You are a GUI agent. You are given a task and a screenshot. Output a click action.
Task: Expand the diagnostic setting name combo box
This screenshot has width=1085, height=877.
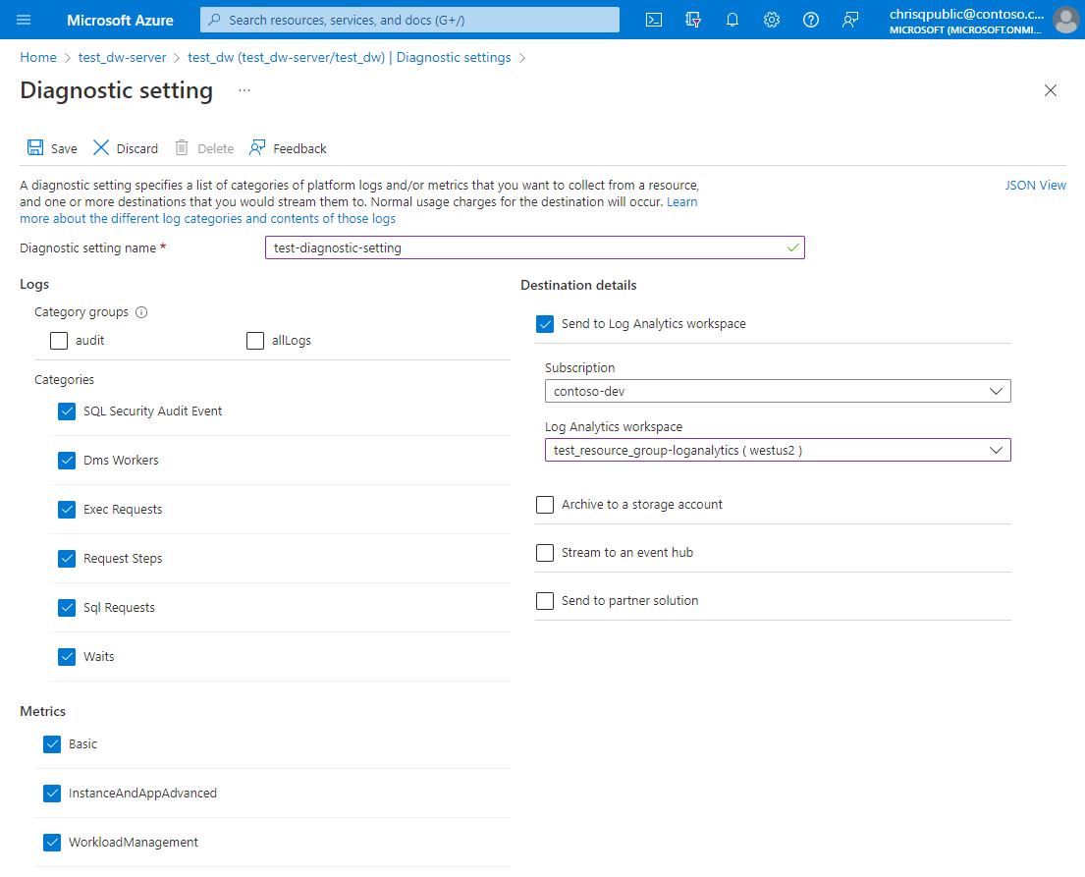(x=792, y=247)
